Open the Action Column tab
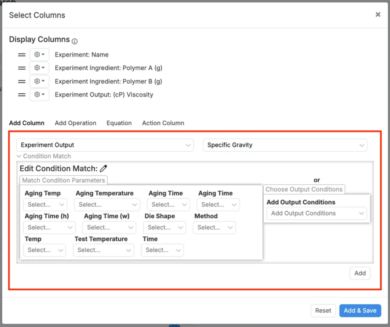390x327 pixels. pyautogui.click(x=163, y=123)
